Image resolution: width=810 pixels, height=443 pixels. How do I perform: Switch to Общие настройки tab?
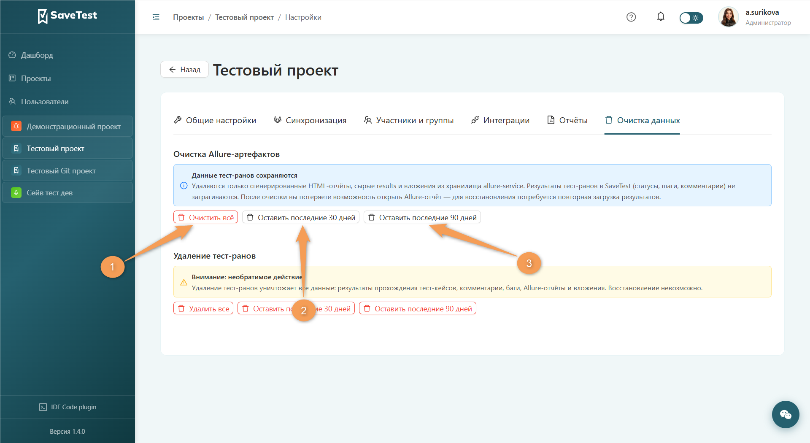[215, 120]
